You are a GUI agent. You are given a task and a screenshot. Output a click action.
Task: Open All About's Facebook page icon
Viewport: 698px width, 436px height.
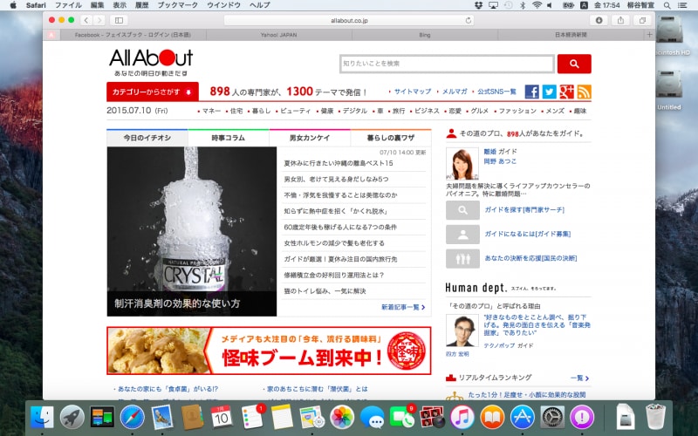pyautogui.click(x=532, y=92)
